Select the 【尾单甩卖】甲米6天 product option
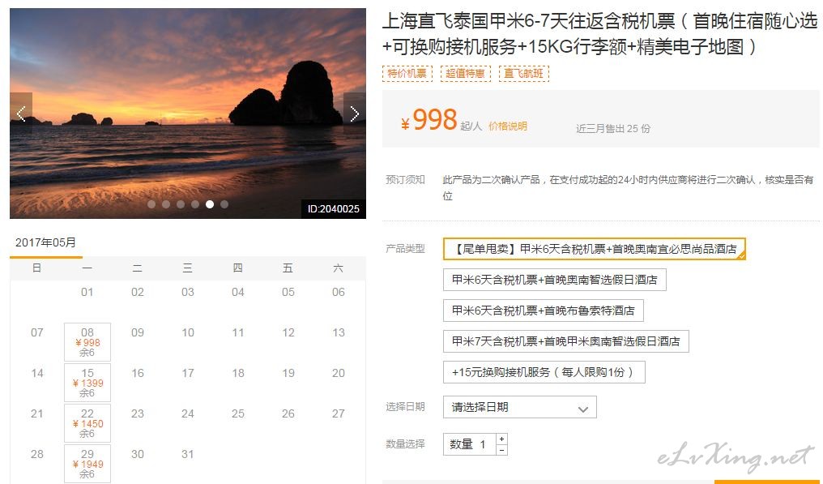This screenshot has width=823, height=484. pos(594,249)
